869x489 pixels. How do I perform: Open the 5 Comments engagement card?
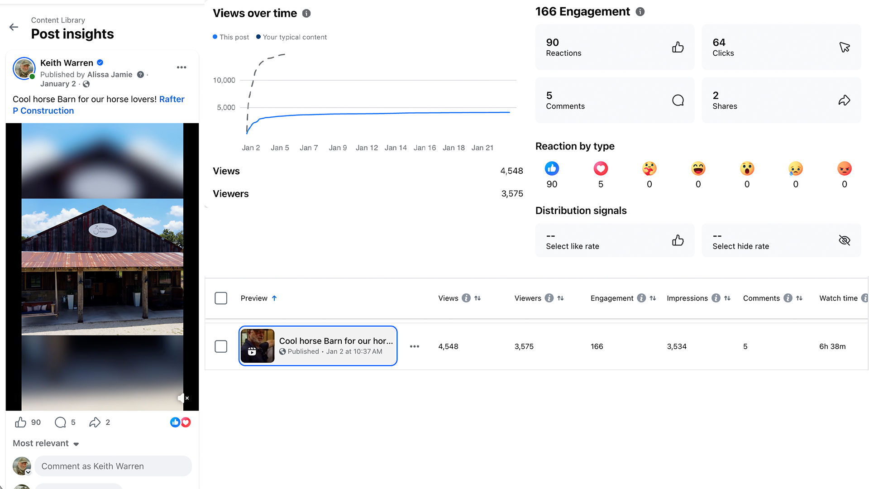click(x=615, y=100)
